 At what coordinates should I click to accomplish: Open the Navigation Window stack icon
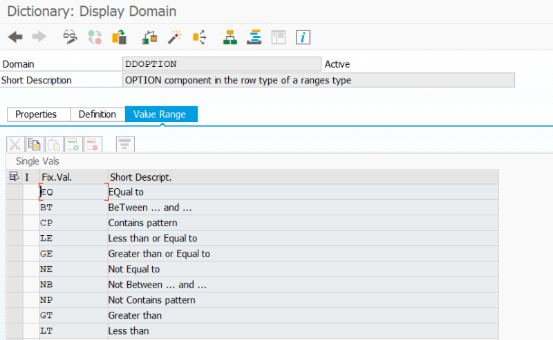point(254,37)
